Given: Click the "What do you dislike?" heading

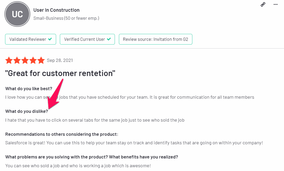Looking at the screenshot, I should point(27,111).
